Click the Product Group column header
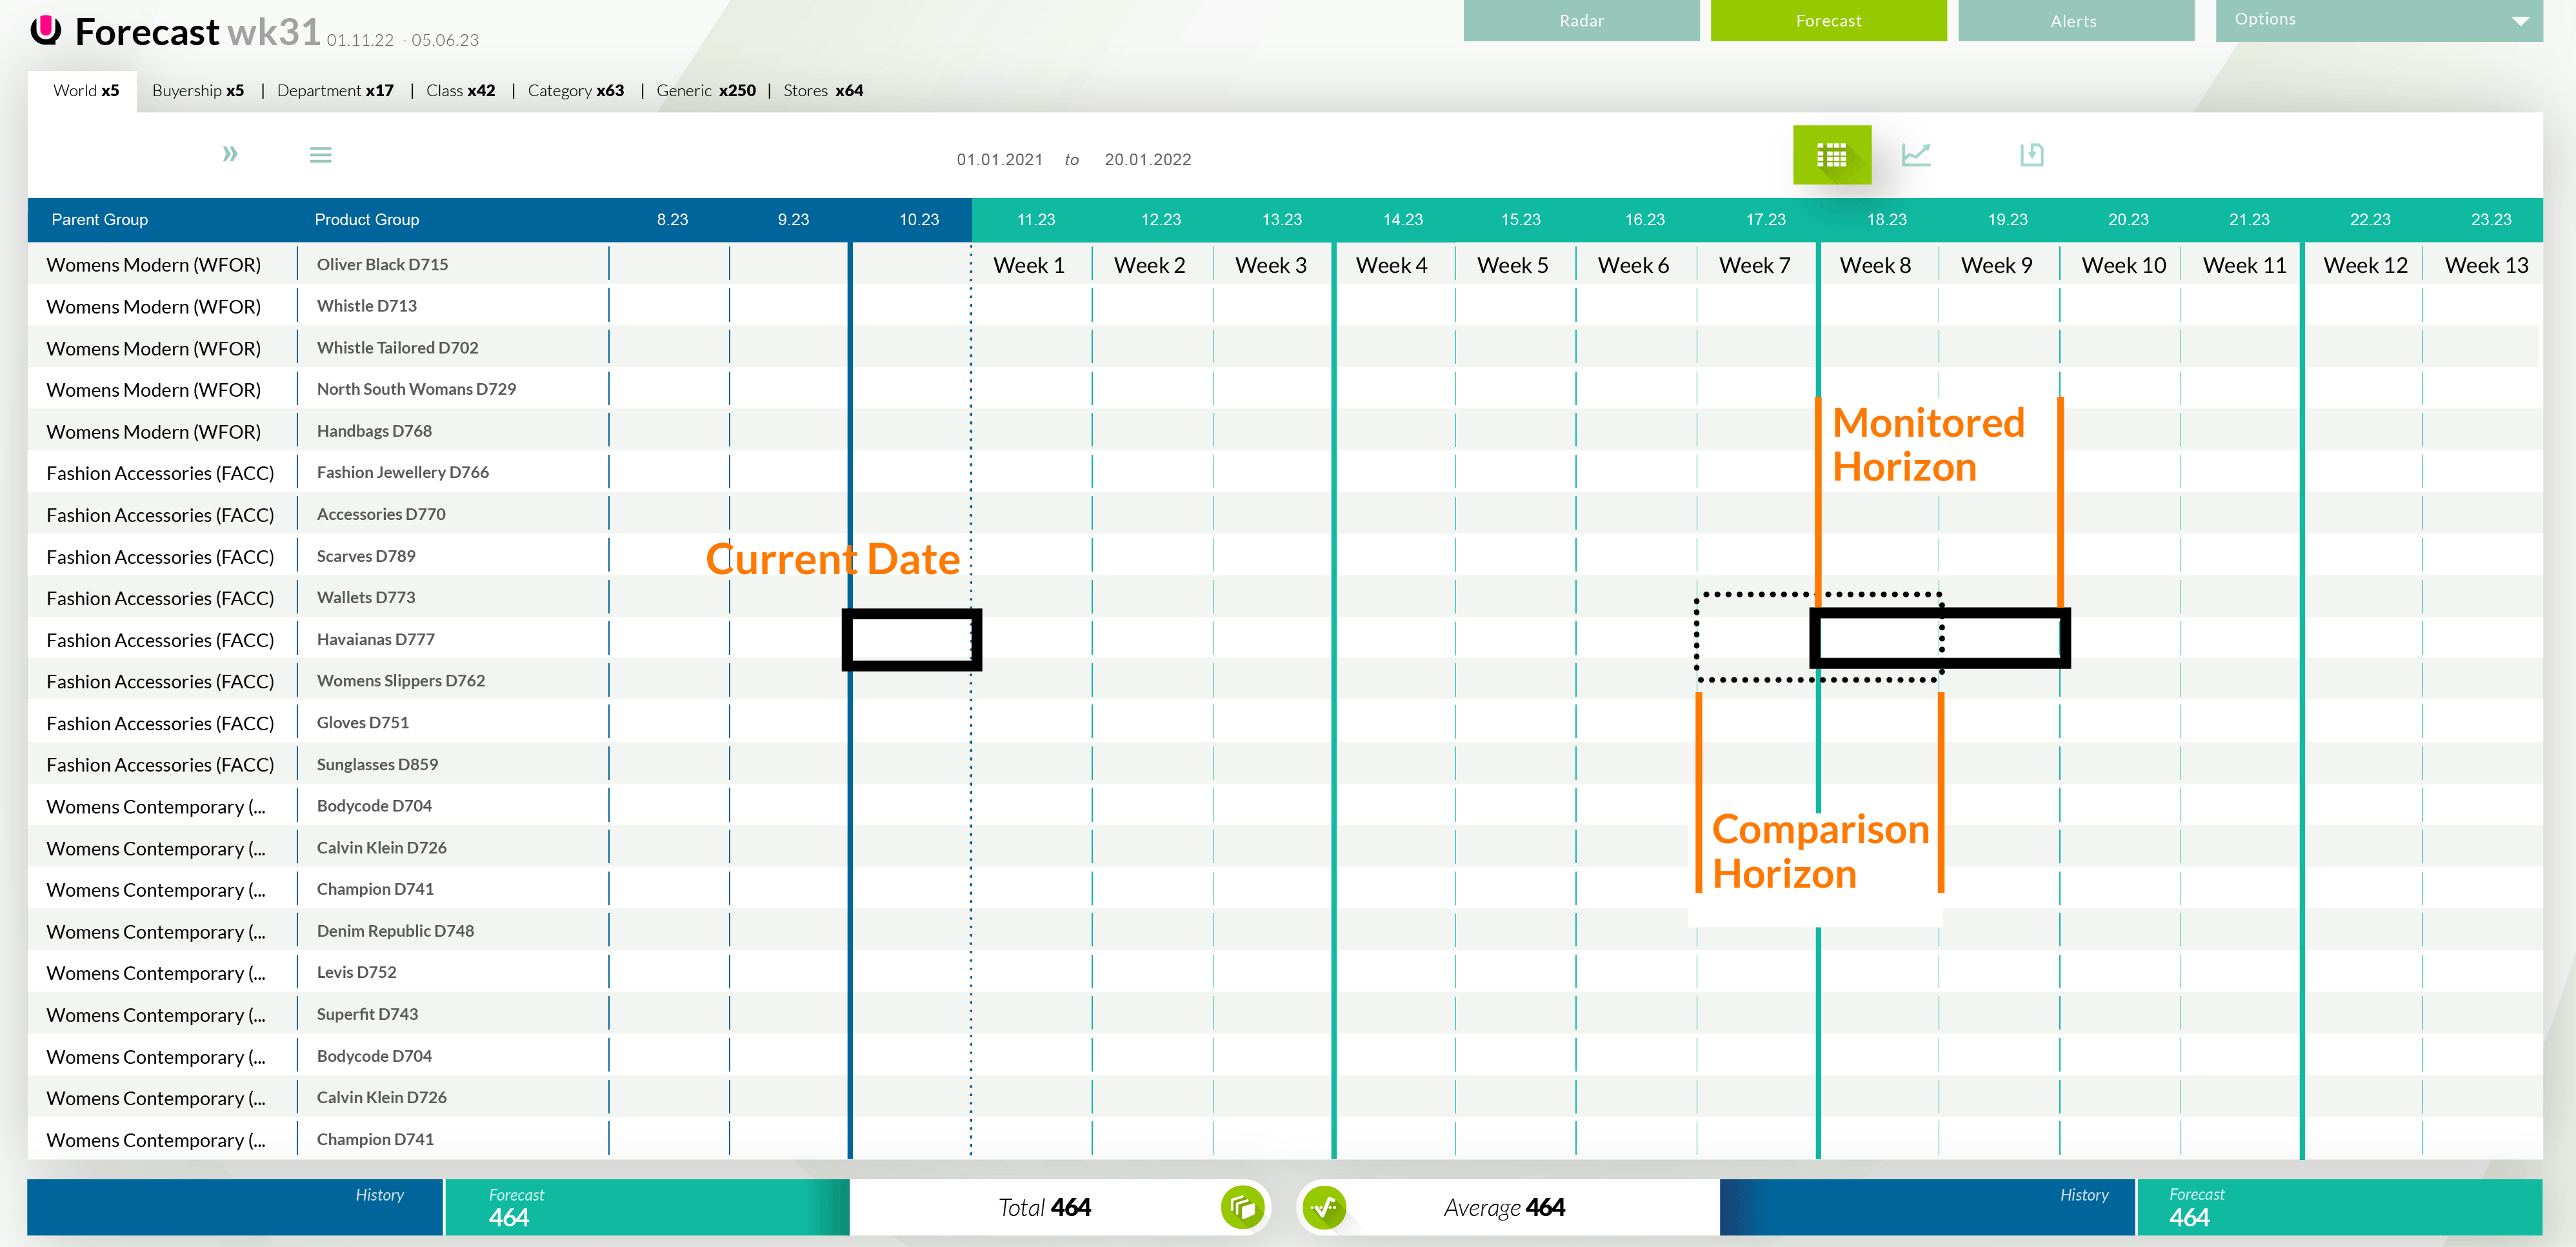 coord(366,219)
